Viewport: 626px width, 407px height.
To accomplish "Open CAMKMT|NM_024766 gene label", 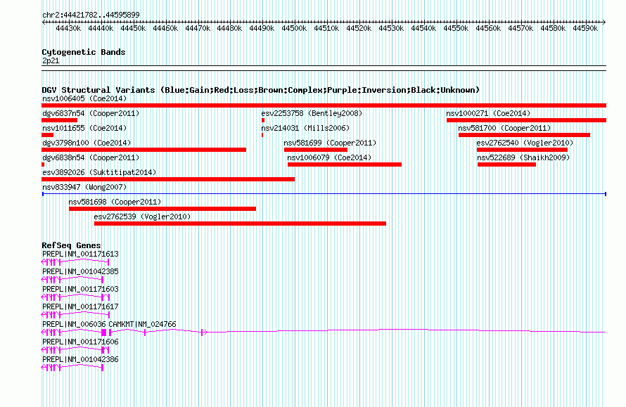I will (142, 324).
